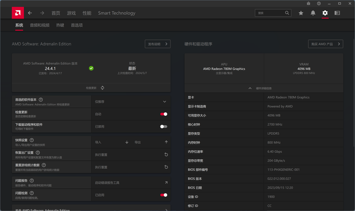
Task: Click the bug report icon in title bar
Action: tap(308, 3)
